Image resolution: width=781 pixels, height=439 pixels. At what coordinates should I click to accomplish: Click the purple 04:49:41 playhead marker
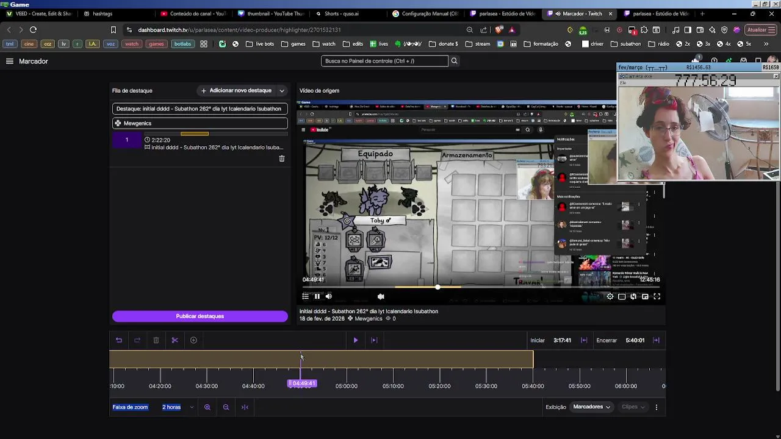(x=303, y=384)
